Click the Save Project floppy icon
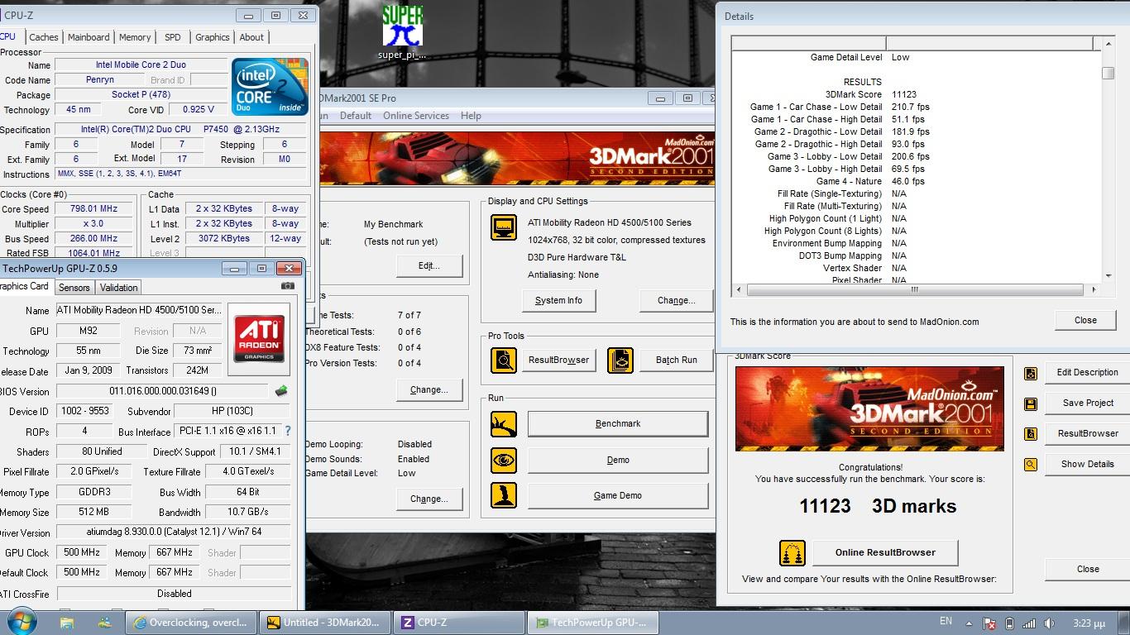The height and width of the screenshot is (635, 1130). pyautogui.click(x=1031, y=403)
